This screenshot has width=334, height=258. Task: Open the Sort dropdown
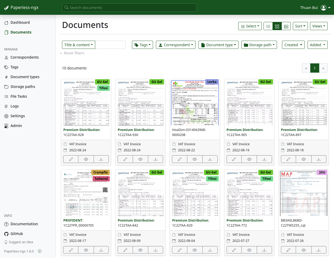click(300, 26)
